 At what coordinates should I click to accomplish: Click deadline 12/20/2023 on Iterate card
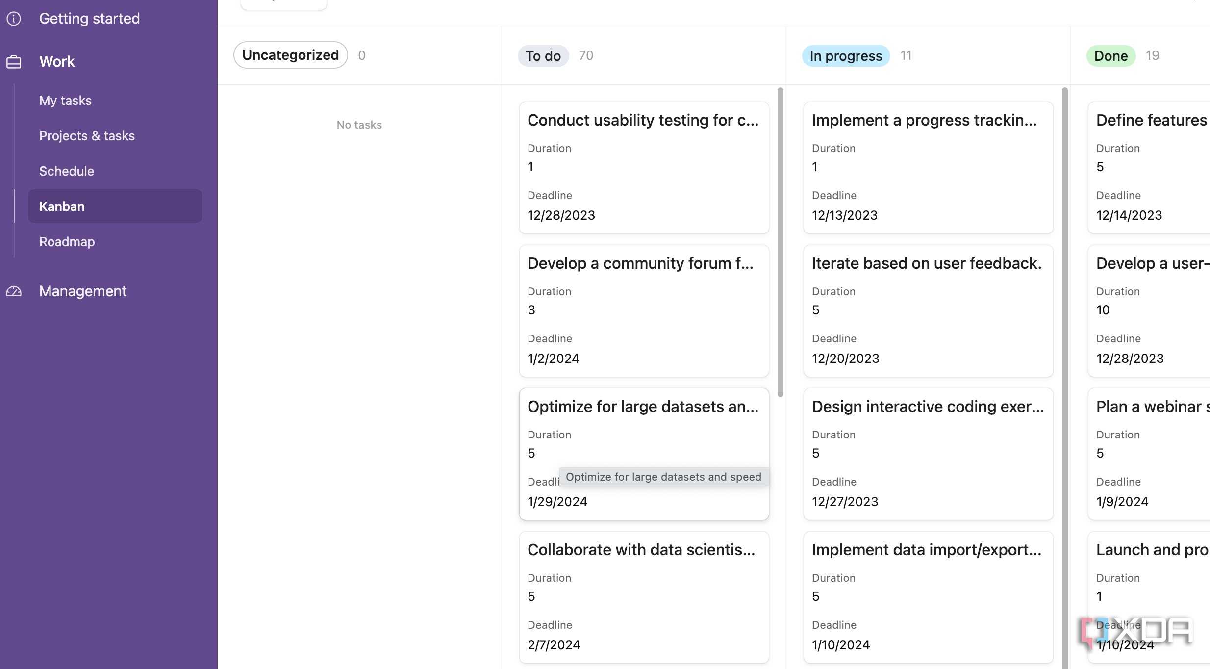846,359
